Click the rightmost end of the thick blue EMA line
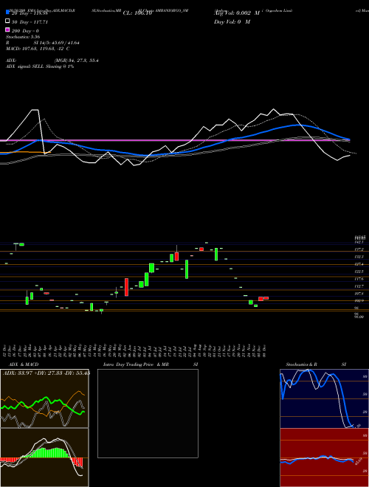Screen dimensions: 369x487 [349, 139]
